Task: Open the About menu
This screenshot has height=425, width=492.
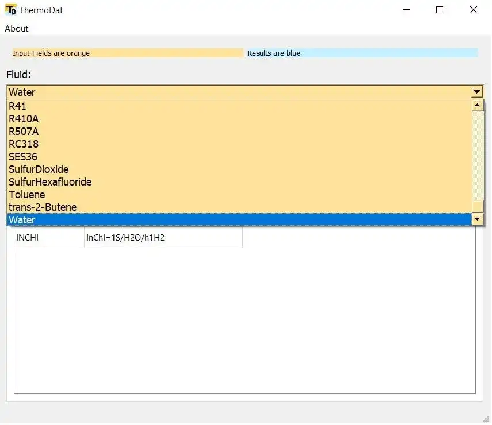Action: click(x=16, y=29)
